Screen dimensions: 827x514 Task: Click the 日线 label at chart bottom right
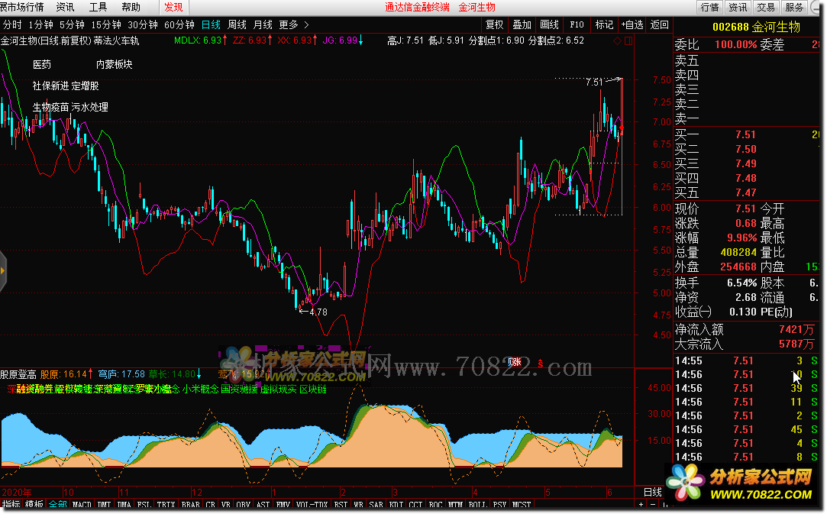coord(652,492)
